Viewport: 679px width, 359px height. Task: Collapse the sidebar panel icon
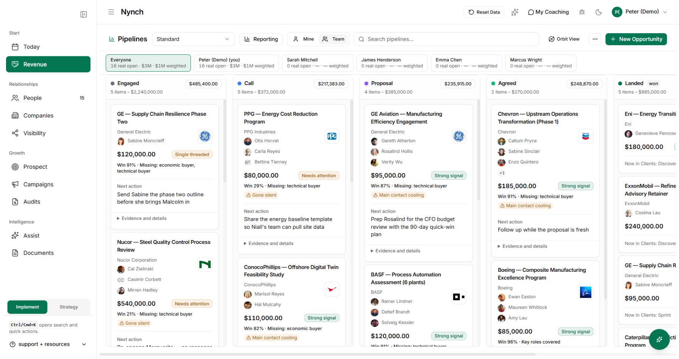coord(84,14)
